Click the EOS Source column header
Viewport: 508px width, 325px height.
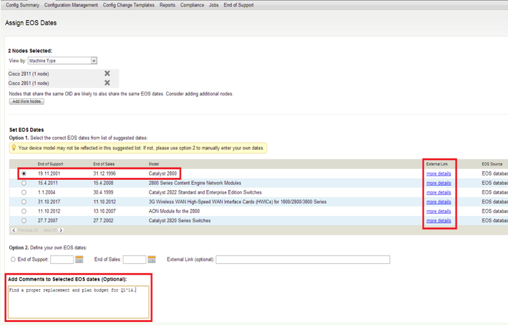point(492,164)
